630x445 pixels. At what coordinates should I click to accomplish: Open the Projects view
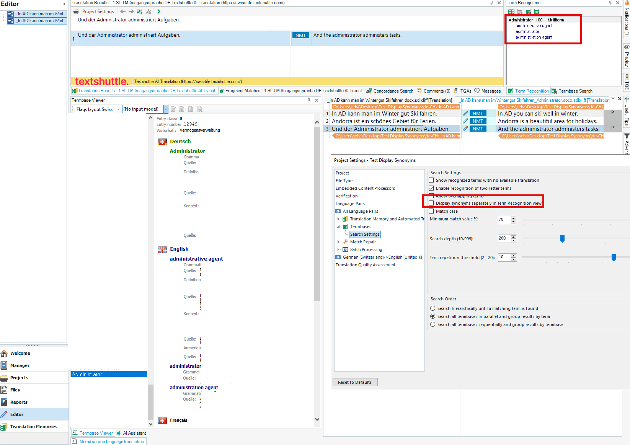(34, 378)
